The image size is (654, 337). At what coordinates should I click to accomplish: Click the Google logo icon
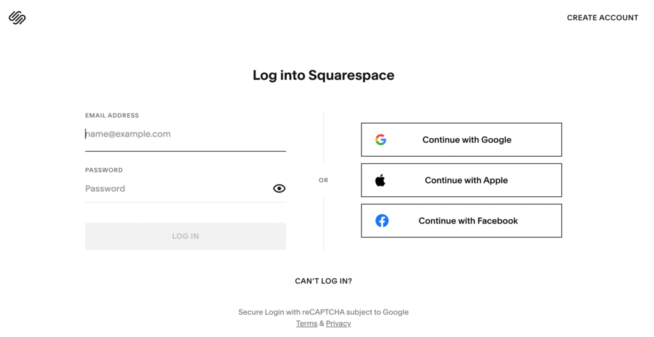pyautogui.click(x=381, y=140)
